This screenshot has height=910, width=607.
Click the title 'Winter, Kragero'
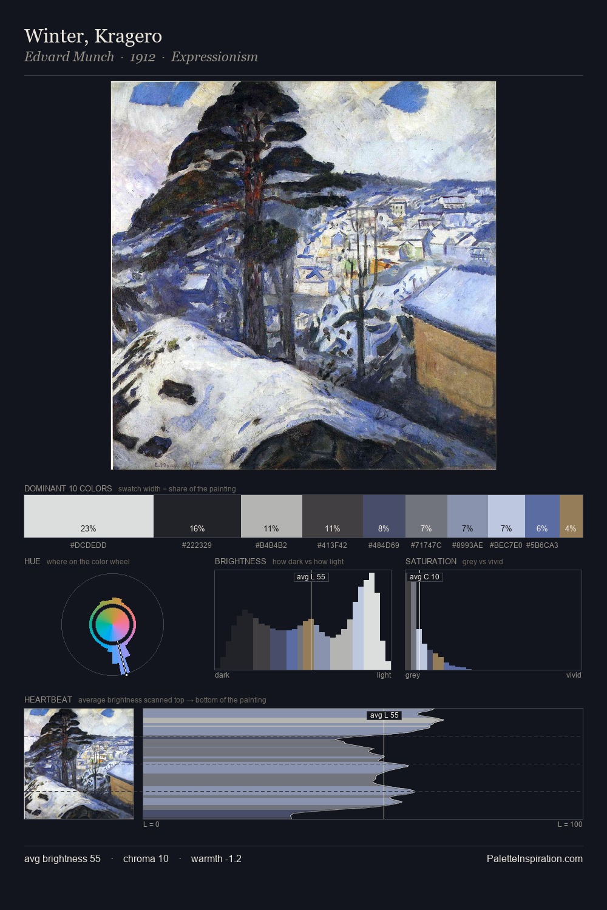(x=93, y=36)
